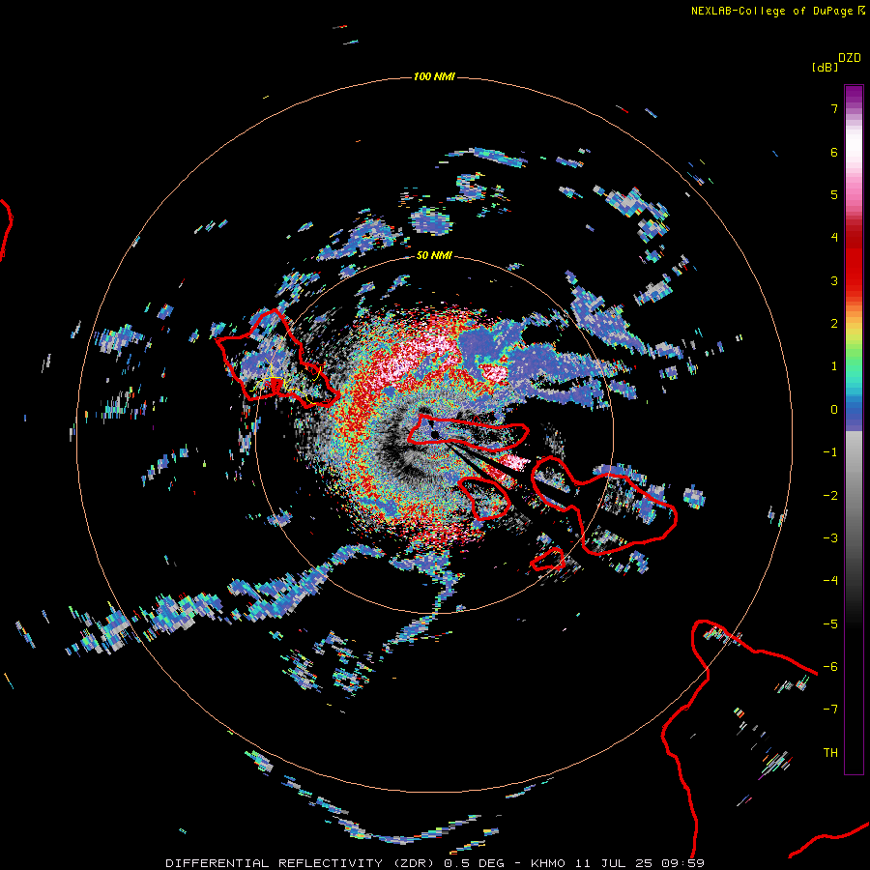Click the DZD product label above the scale
The width and height of the screenshot is (870, 870).
tap(850, 58)
